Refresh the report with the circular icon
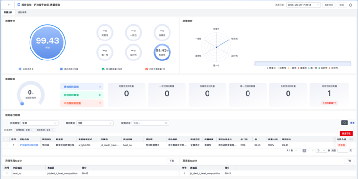358x179 pixels. pos(351,5)
